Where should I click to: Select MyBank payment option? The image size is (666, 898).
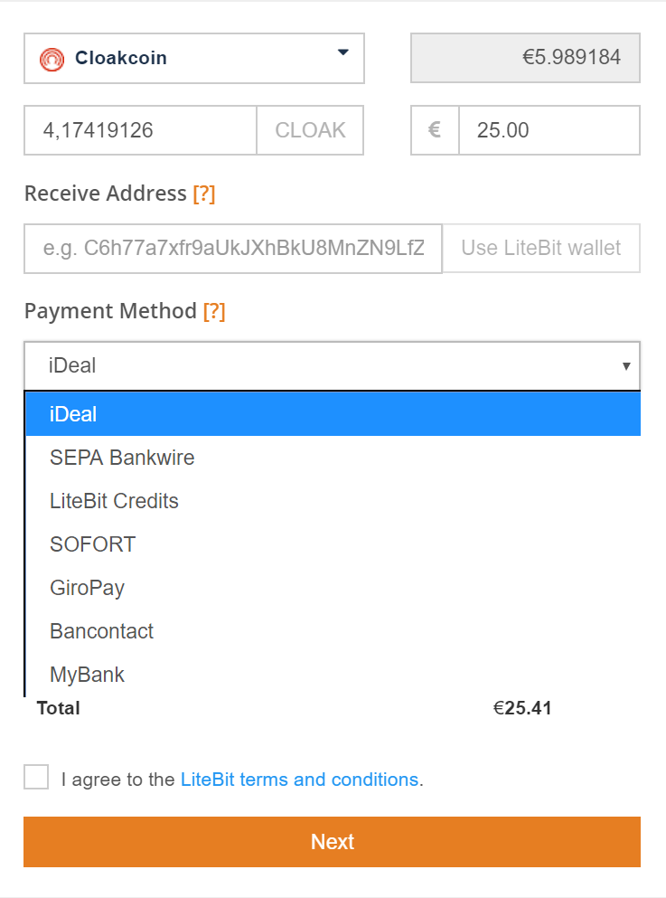88,675
